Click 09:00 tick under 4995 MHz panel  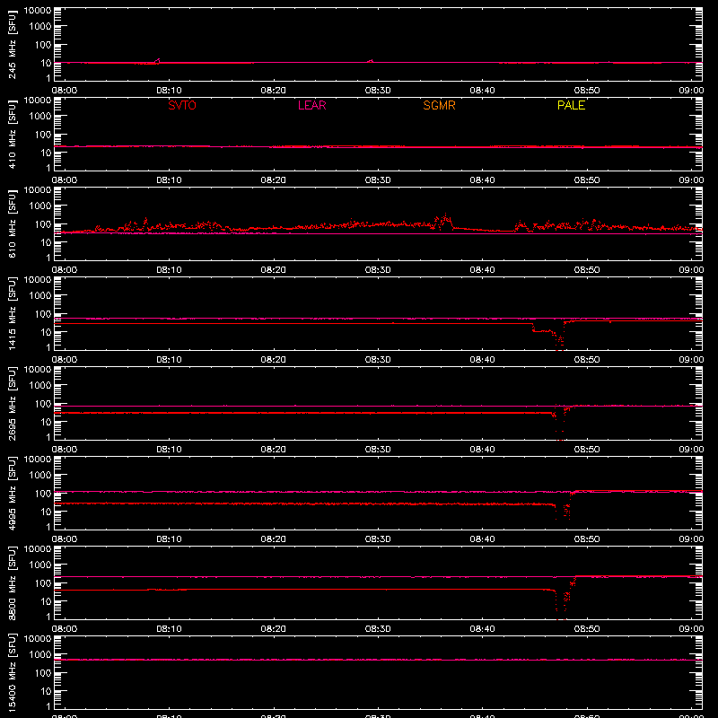(x=691, y=539)
